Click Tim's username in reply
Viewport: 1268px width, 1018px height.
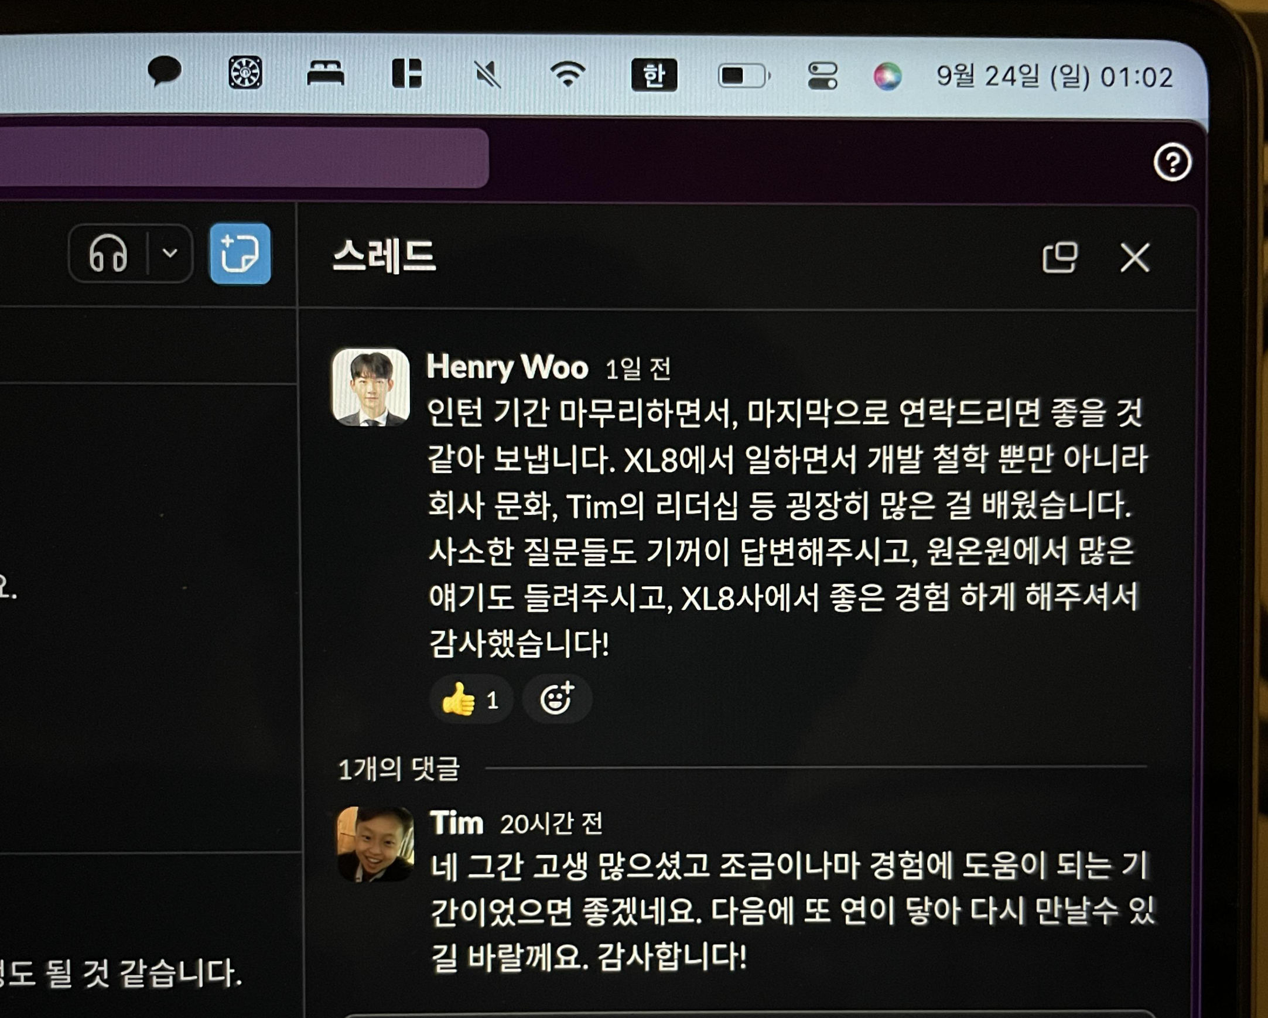(x=456, y=822)
